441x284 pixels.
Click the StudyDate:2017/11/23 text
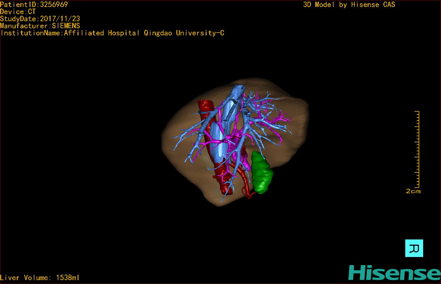click(x=40, y=19)
